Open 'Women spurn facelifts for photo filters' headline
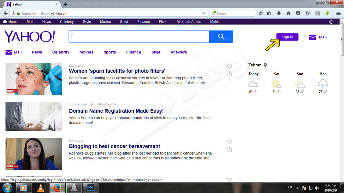Image resolution: width=344 pixels, height=193 pixels. pos(117,71)
